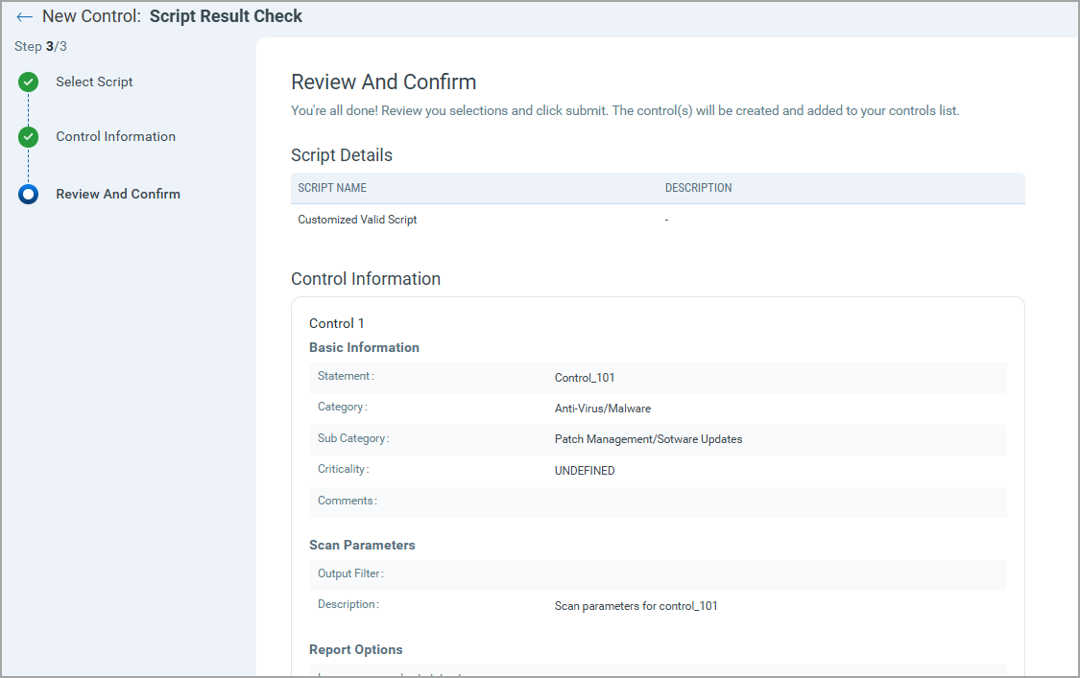Select the Control Information step
Image resolution: width=1080 pixels, height=678 pixels.
click(115, 136)
